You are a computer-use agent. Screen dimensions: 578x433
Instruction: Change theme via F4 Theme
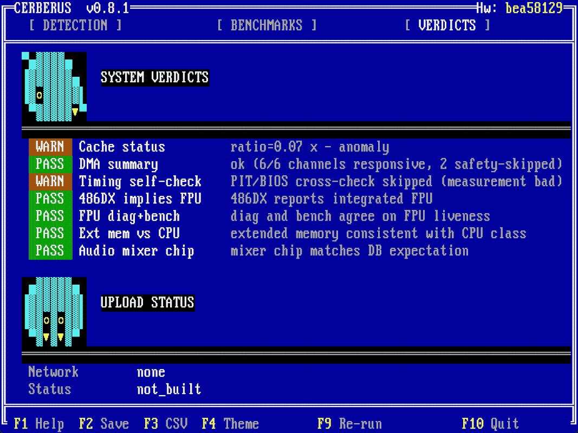click(x=230, y=424)
